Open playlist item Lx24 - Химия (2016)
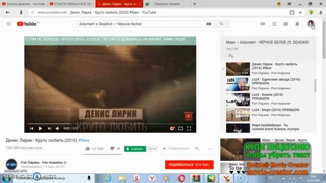The image size is (326, 183). pyautogui.click(x=270, y=99)
